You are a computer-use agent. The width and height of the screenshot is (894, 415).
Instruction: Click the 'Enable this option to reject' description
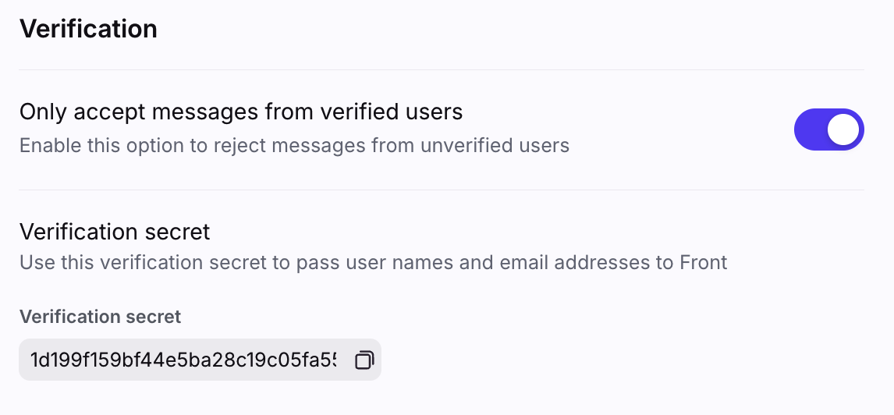294,145
